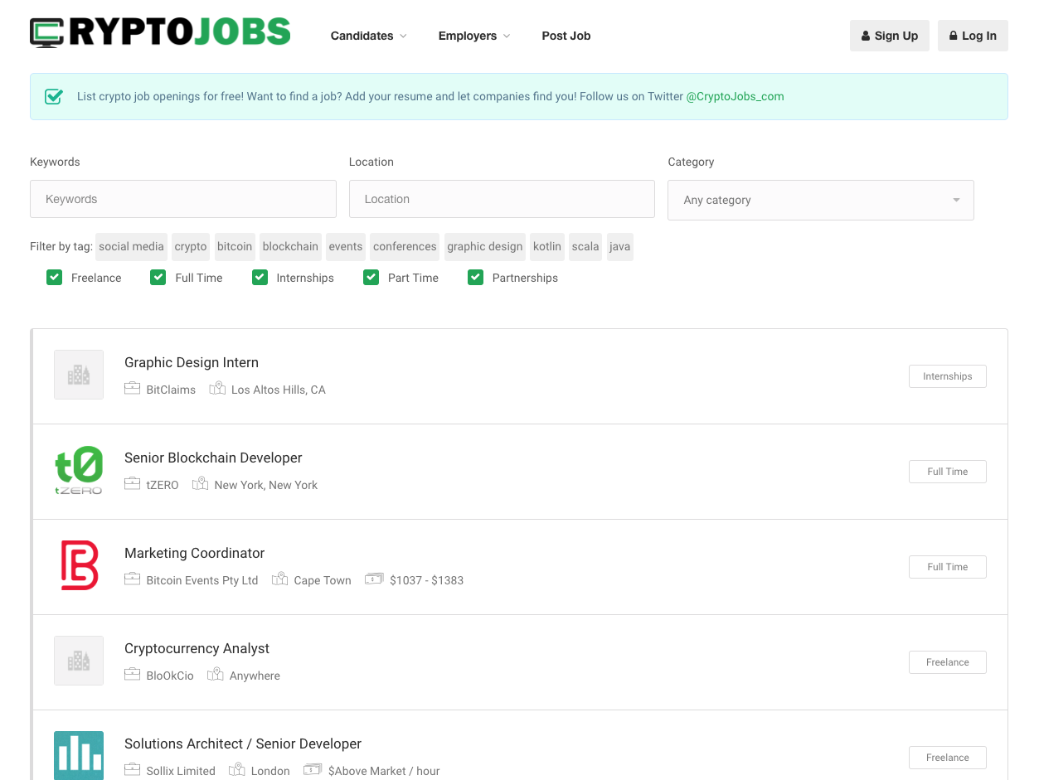
Task: Open the Any category dropdown
Action: coord(820,200)
